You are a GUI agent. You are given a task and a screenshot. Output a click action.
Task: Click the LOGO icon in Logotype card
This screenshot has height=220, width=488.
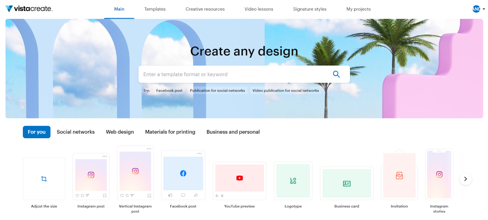pos(293,181)
